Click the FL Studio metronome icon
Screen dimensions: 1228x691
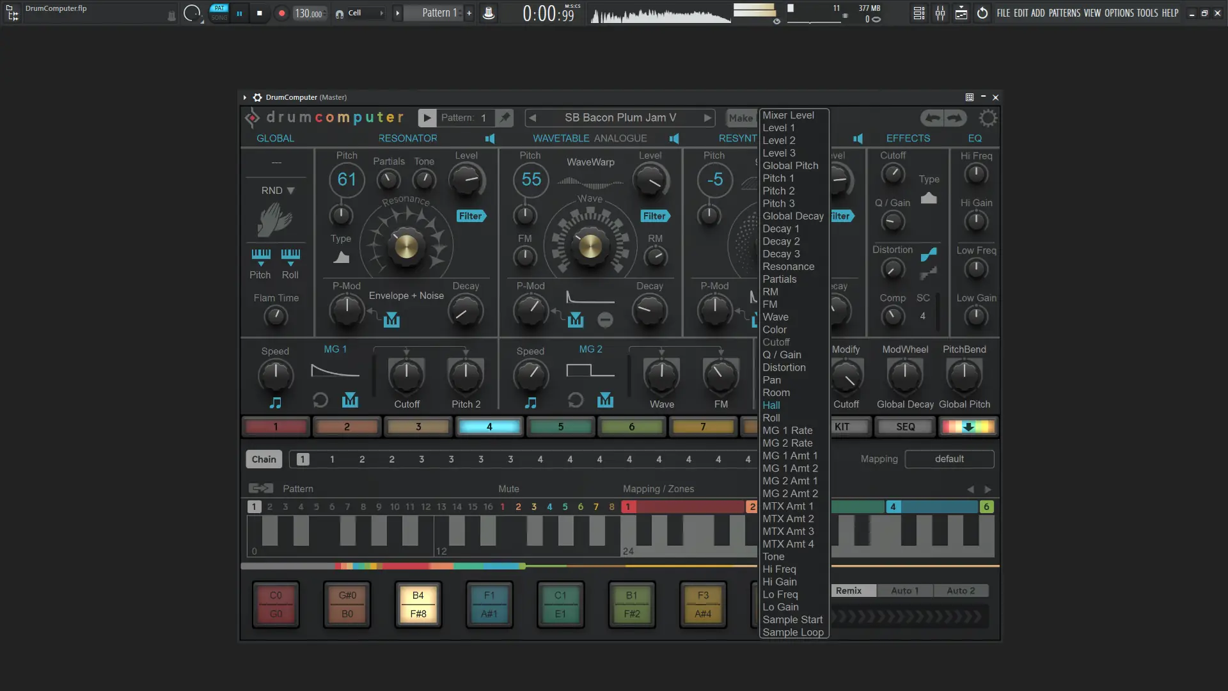[489, 13]
